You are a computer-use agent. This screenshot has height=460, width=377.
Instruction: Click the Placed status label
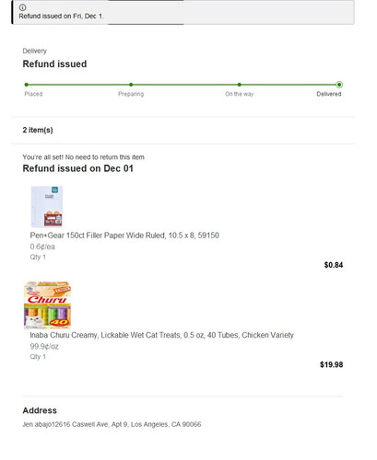(x=33, y=94)
